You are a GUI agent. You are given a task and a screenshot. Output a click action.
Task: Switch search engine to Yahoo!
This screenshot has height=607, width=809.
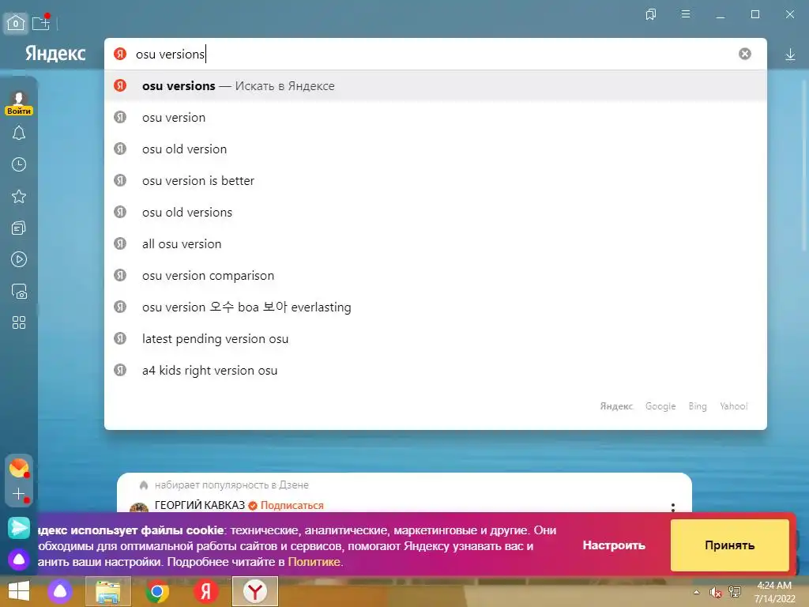(x=734, y=406)
